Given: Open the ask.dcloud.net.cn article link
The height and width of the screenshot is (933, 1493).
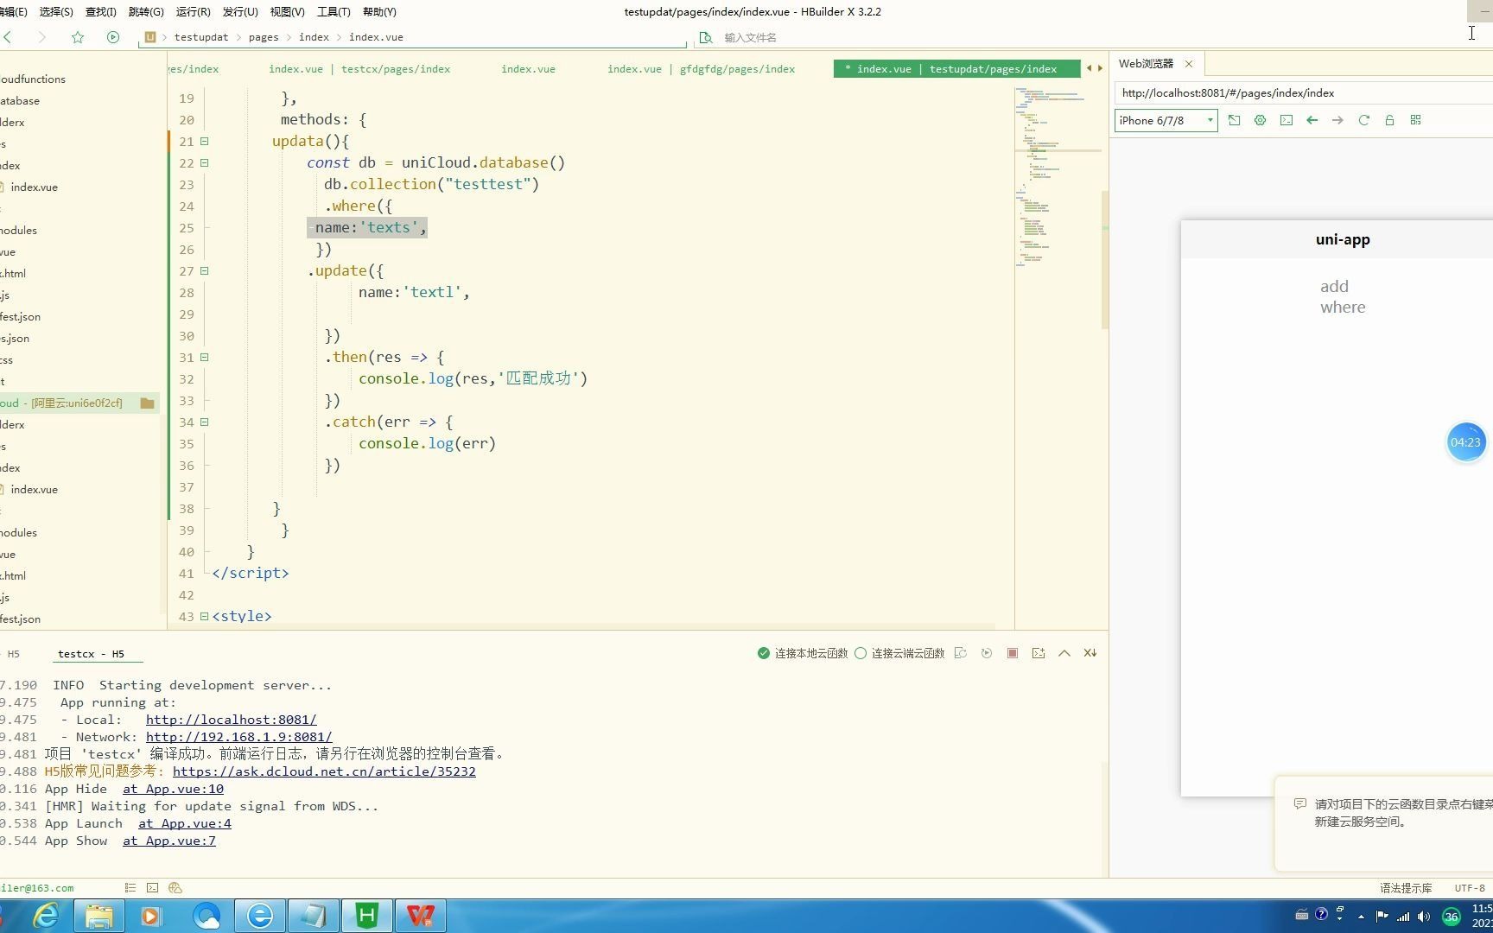Looking at the screenshot, I should tap(324, 771).
